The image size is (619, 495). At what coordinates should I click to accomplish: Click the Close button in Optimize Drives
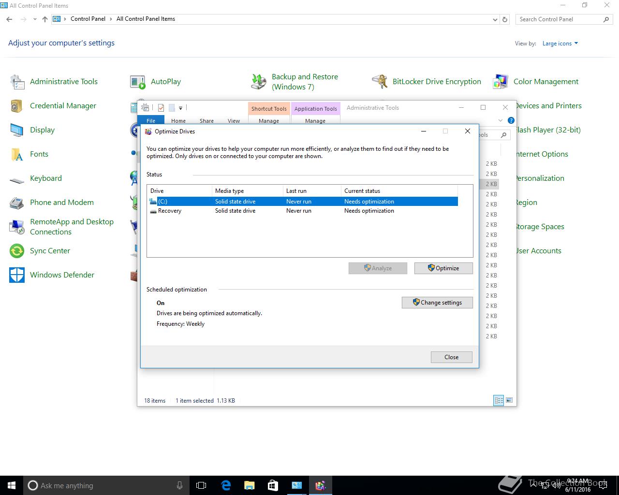click(x=451, y=357)
